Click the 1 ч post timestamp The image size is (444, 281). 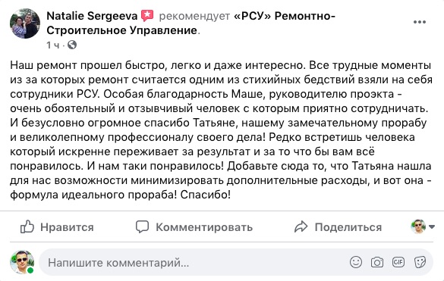click(52, 45)
